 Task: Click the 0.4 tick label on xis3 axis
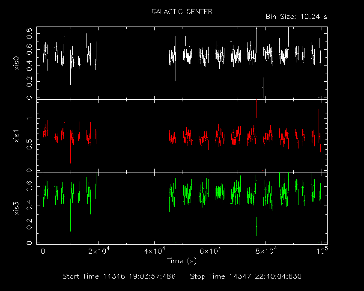pyautogui.click(x=29, y=205)
